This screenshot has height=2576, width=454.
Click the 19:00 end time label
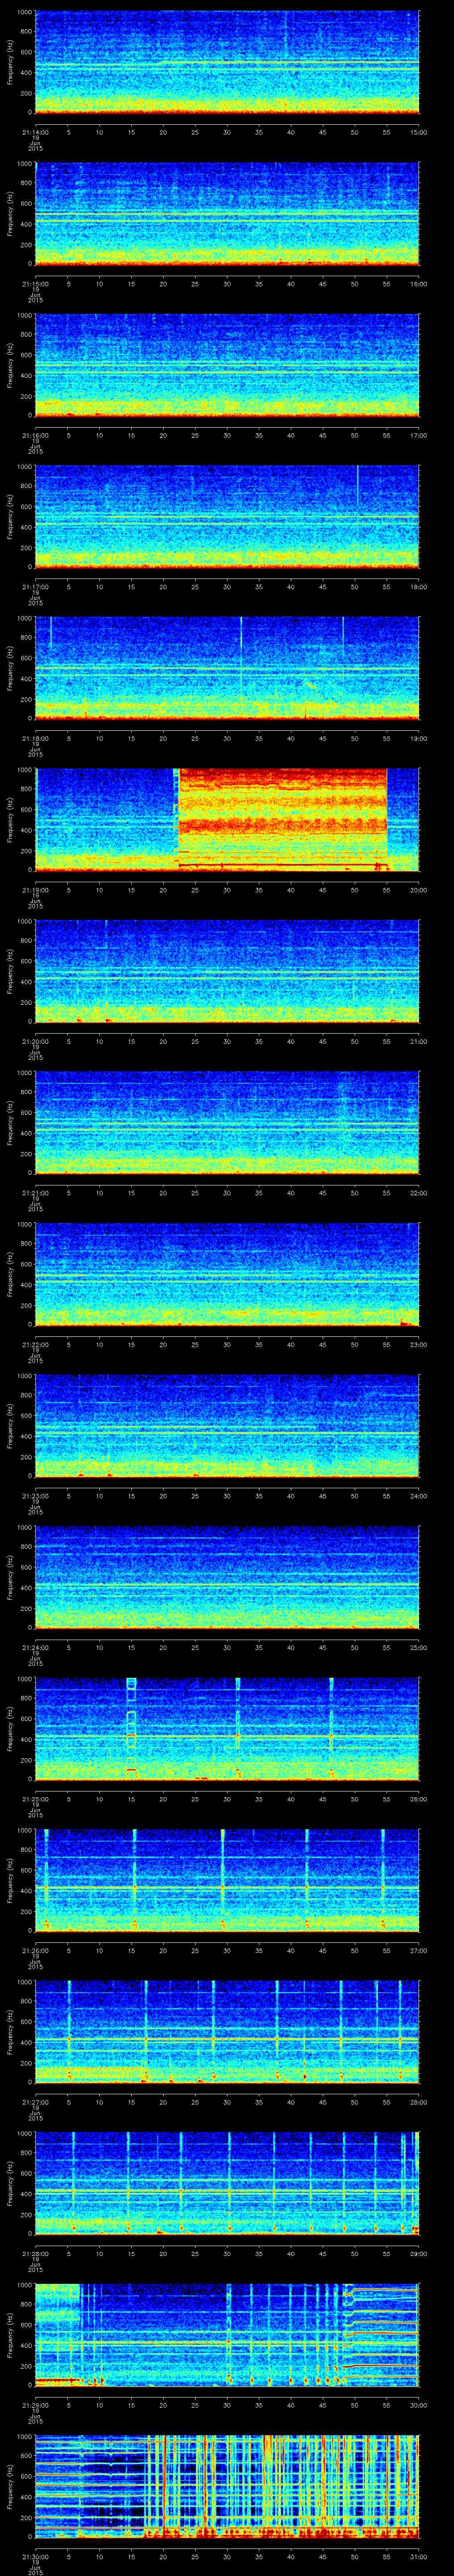pos(419,738)
